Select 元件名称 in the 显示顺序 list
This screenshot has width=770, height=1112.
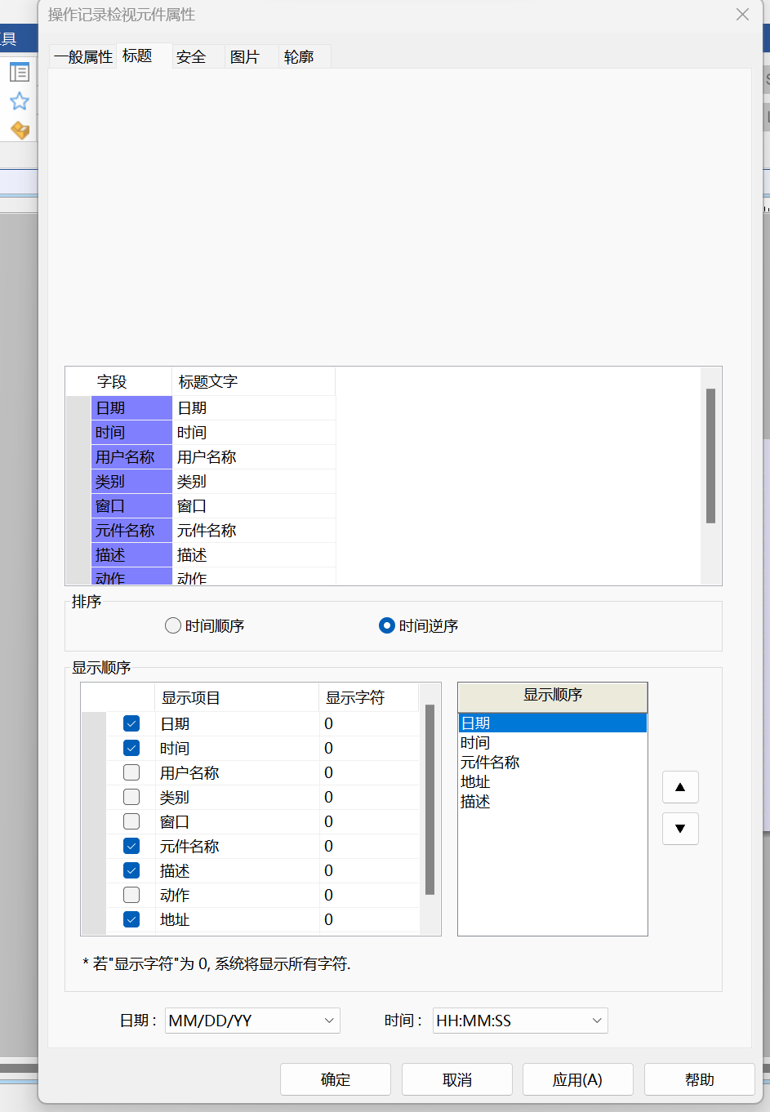coord(490,762)
